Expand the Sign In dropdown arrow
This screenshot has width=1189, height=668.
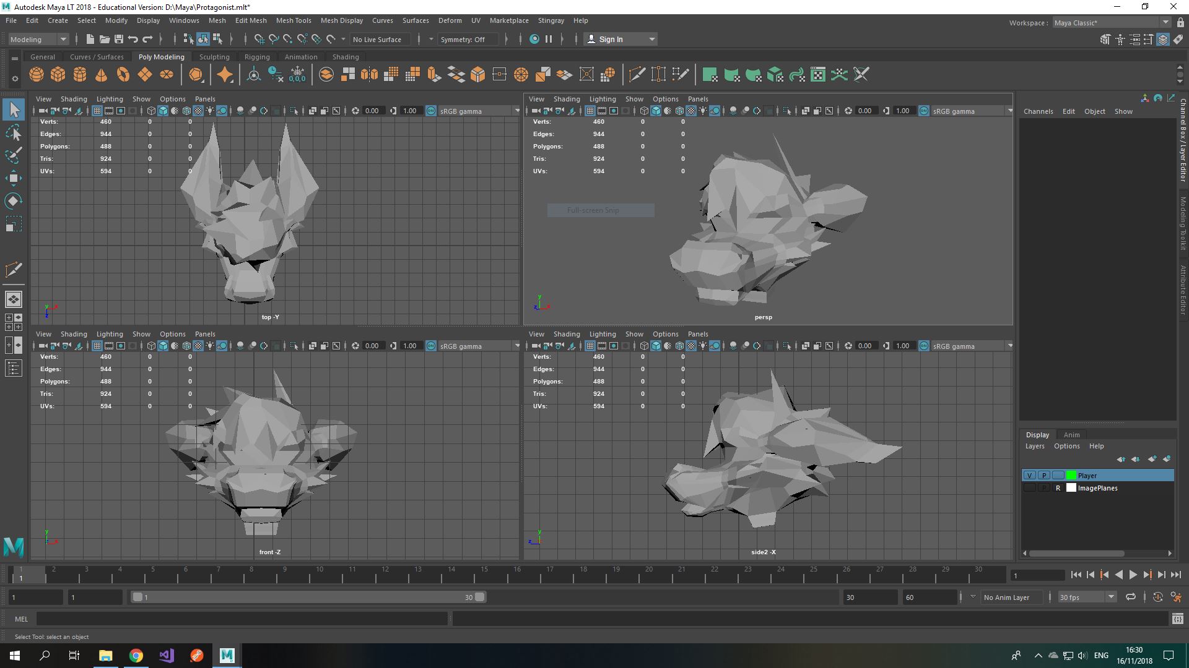[651, 39]
